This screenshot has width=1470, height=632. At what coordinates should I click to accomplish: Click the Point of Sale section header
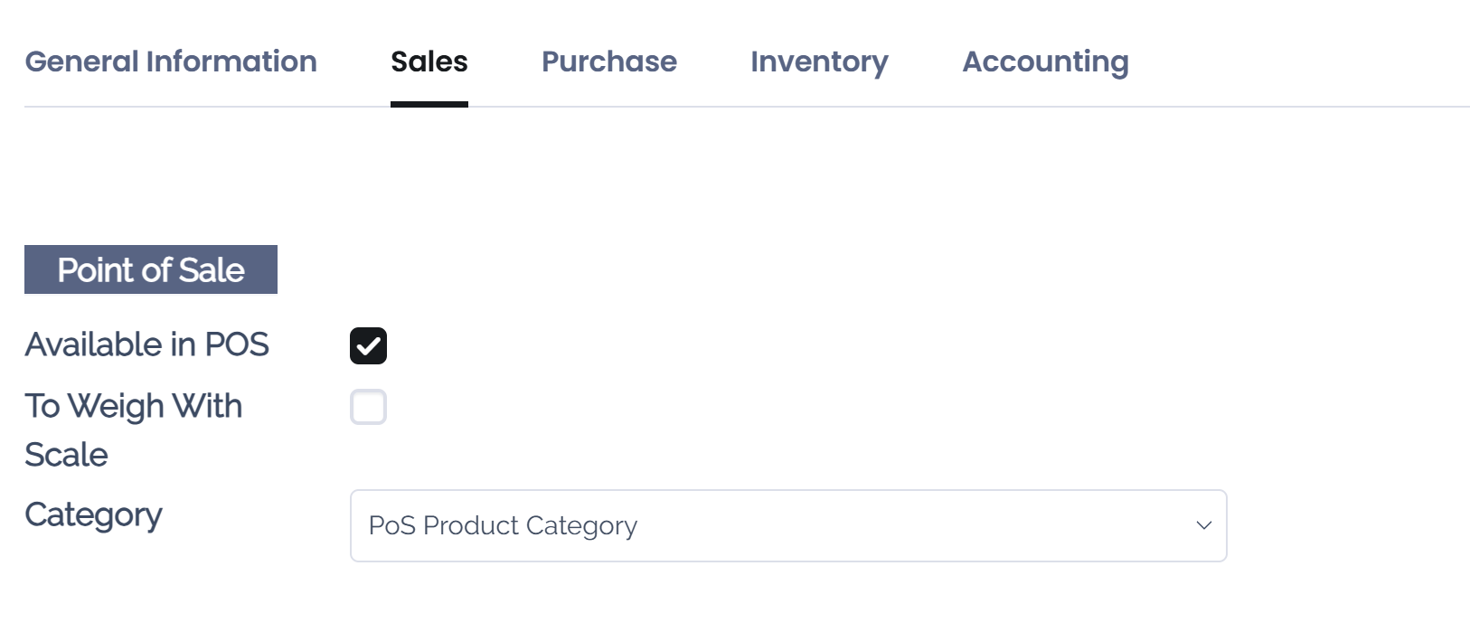150,269
